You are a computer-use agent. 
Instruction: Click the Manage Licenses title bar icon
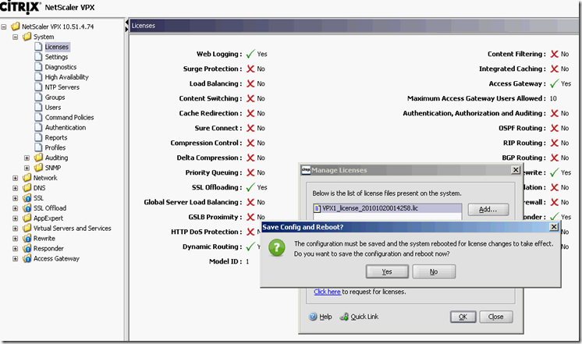306,170
